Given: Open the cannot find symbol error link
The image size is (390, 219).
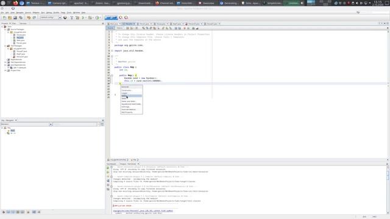Looking at the screenshot, I should pos(143,211).
